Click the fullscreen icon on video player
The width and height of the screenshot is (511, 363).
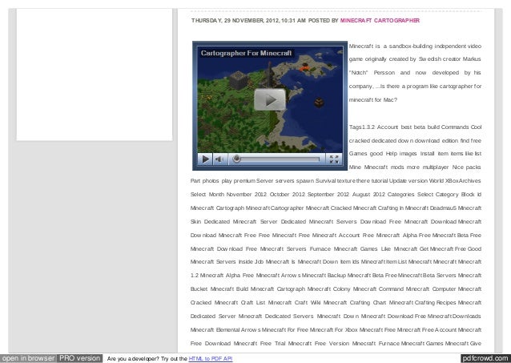click(x=334, y=159)
